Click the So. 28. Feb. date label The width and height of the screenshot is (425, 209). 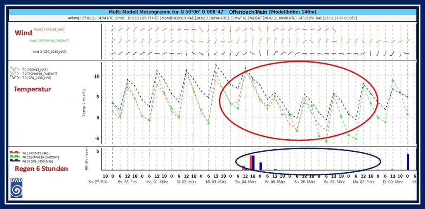127,181
